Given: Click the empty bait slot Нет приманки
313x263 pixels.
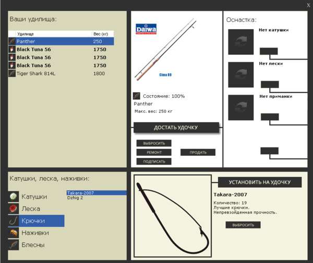Looking at the screenshot, I should [241, 108].
